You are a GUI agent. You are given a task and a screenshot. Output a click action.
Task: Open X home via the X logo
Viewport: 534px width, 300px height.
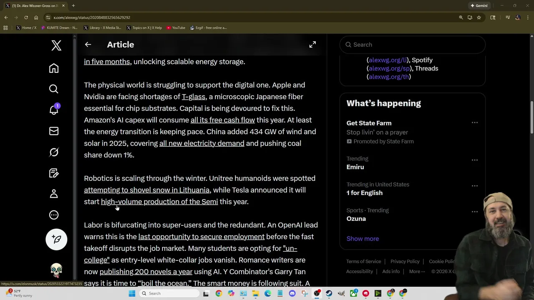pyautogui.click(x=56, y=45)
